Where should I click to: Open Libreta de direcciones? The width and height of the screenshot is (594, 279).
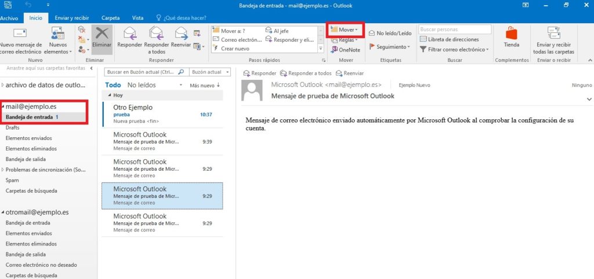click(x=450, y=39)
